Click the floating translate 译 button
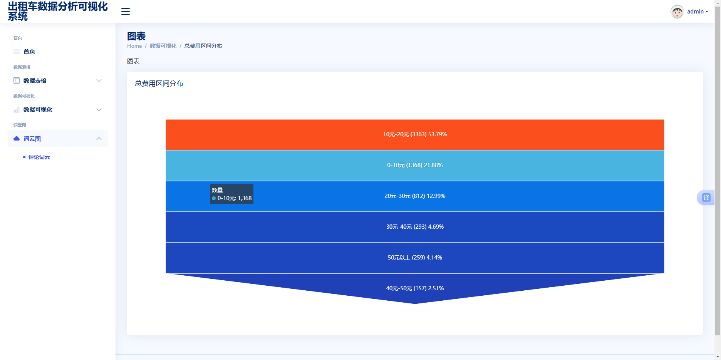The width and height of the screenshot is (721, 360). click(706, 198)
